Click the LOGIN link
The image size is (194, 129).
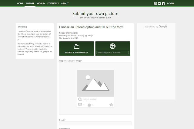(x=170, y=3)
